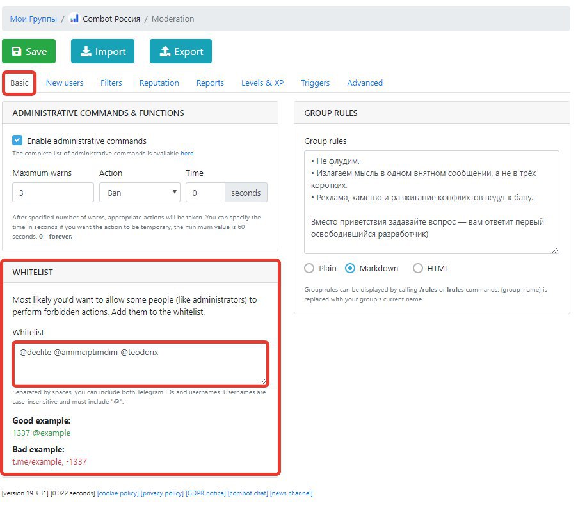Click the WHITELIST panel heading
Screen dimensions: 578x517
tap(33, 273)
